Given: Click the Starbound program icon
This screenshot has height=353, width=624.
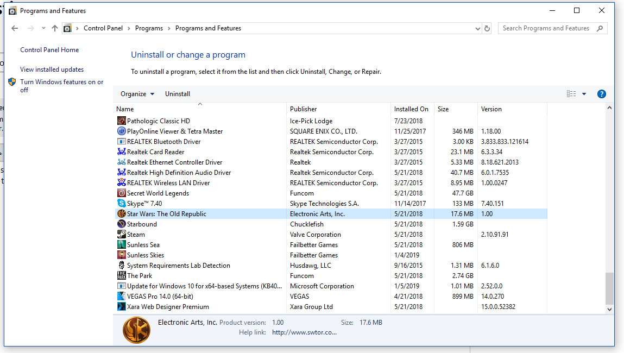Looking at the screenshot, I should pos(121,224).
